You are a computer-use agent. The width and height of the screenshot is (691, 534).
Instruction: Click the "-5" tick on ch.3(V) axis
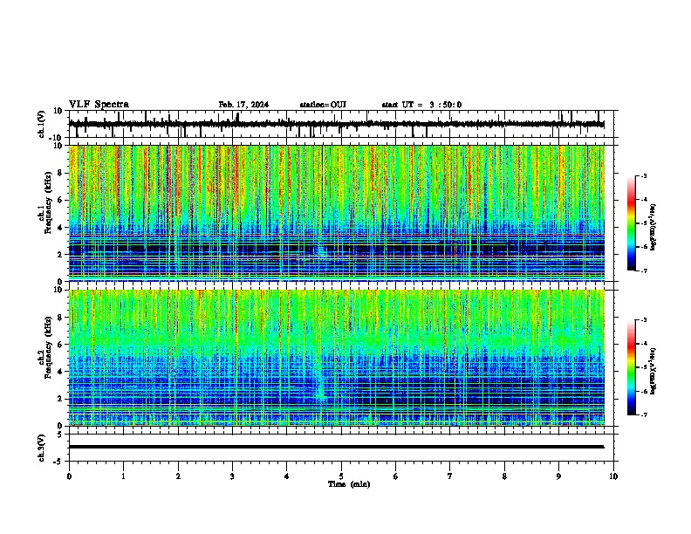[x=59, y=462]
